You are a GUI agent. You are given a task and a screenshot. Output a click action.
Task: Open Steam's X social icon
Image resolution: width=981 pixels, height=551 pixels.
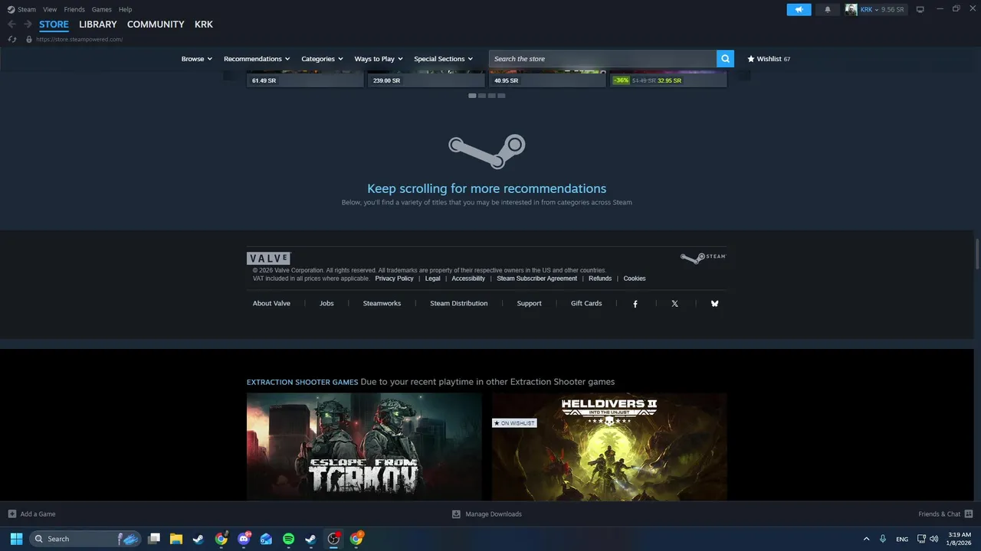(674, 304)
